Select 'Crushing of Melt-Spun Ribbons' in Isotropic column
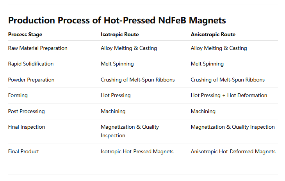Screen dimensions: 285x181 [137, 80]
